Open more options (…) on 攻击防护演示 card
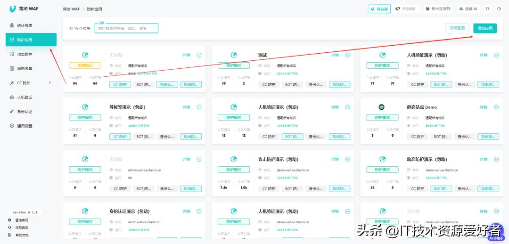This screenshot has height=244, width=509. click(x=348, y=159)
